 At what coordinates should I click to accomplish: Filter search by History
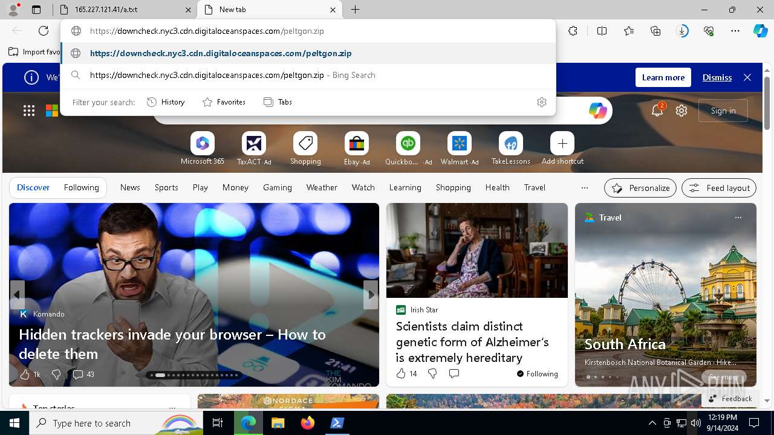(x=166, y=102)
